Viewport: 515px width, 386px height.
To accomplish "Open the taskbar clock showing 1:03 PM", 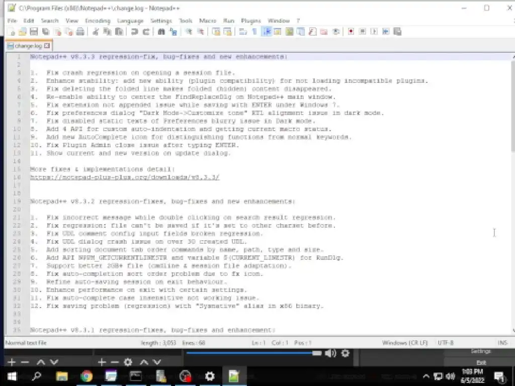I will coord(472,376).
